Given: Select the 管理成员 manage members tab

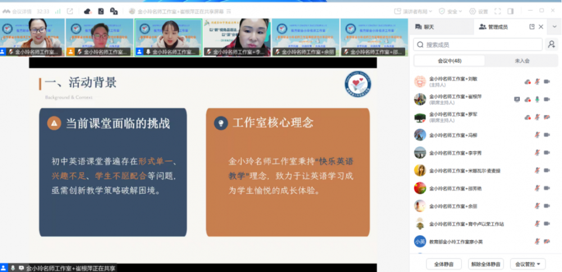Looking at the screenshot, I should click(x=493, y=27).
